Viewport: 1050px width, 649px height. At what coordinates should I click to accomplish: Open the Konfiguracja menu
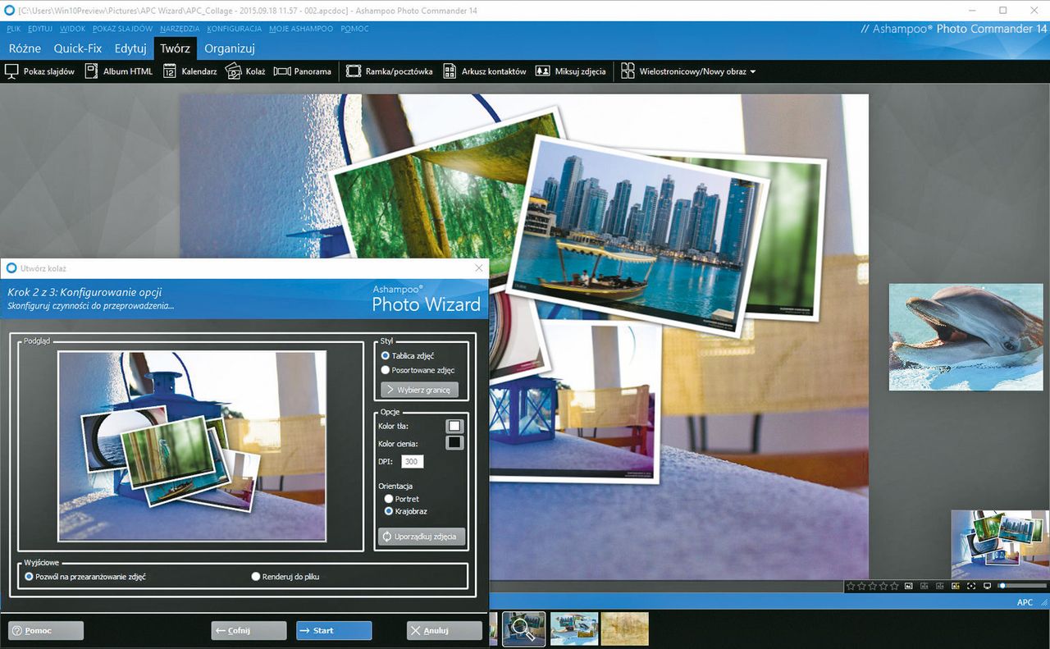pos(235,29)
